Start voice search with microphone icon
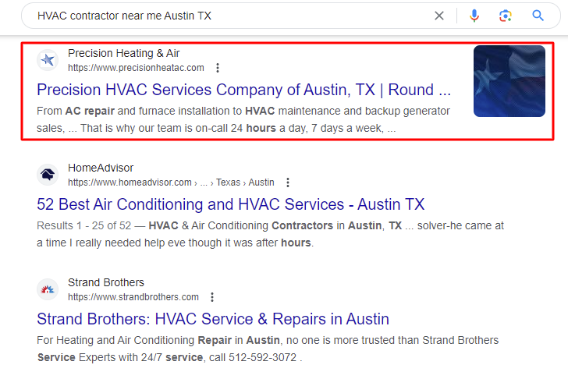This screenshot has height=372, width=568. (x=474, y=16)
